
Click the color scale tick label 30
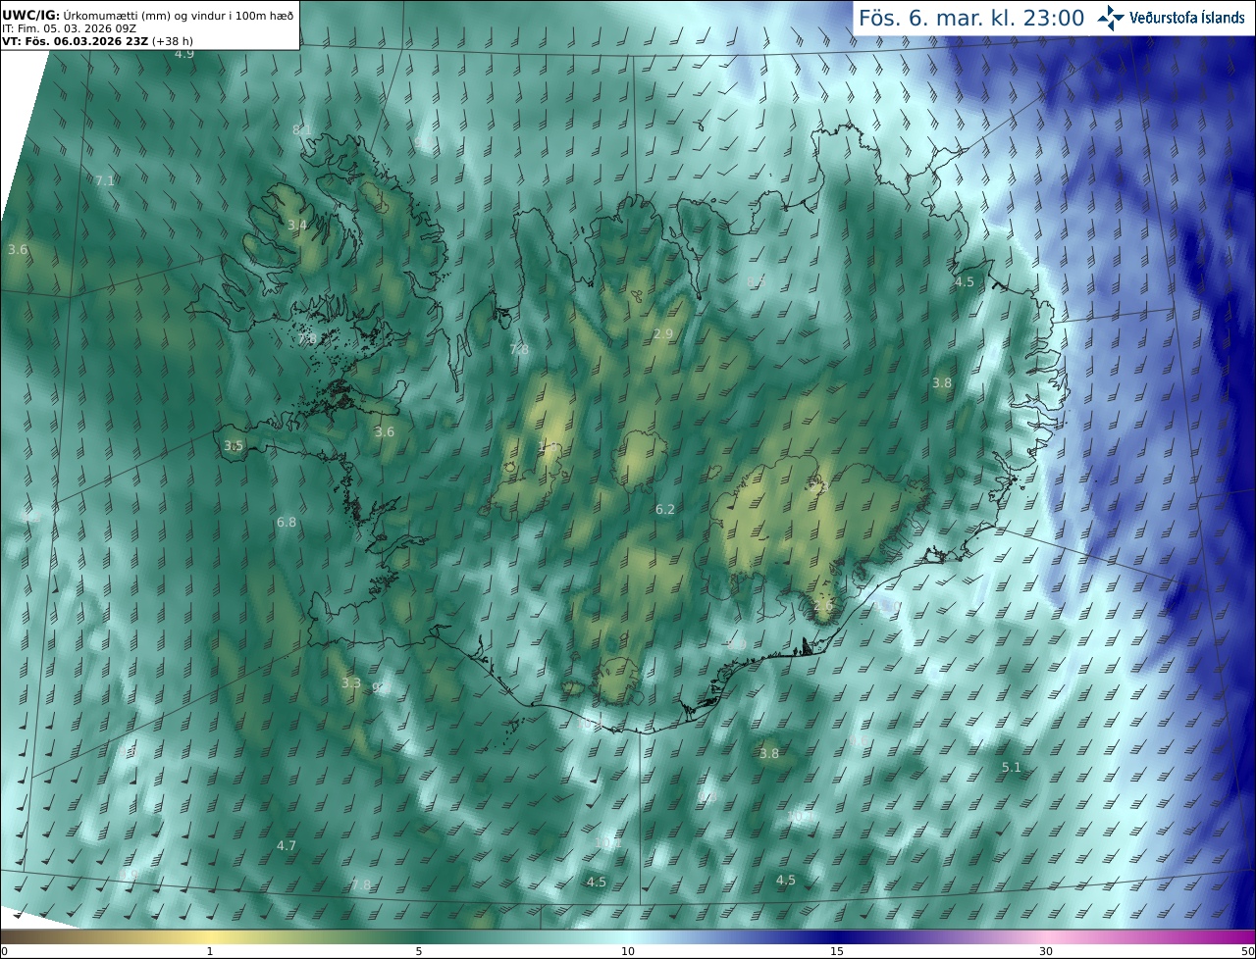point(1046,951)
